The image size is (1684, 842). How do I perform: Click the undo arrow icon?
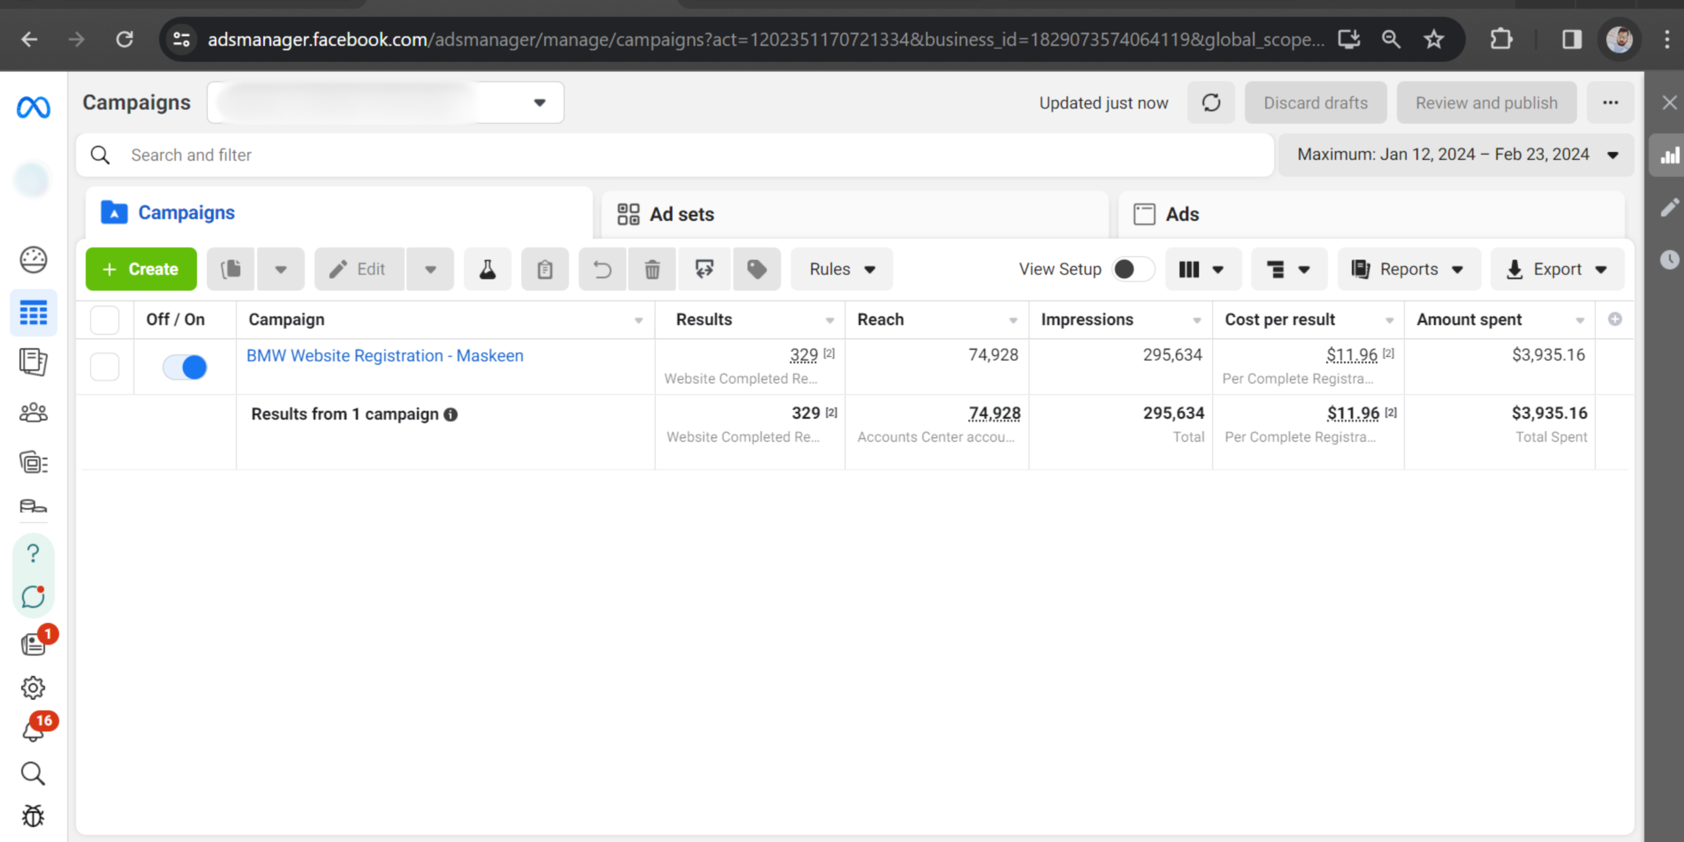coord(602,269)
